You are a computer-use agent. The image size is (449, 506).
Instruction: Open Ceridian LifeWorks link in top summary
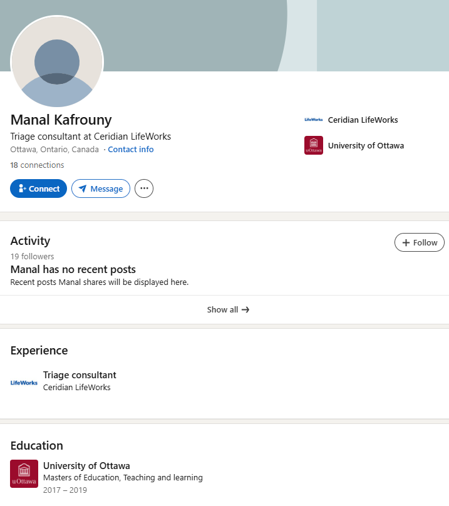[363, 120]
